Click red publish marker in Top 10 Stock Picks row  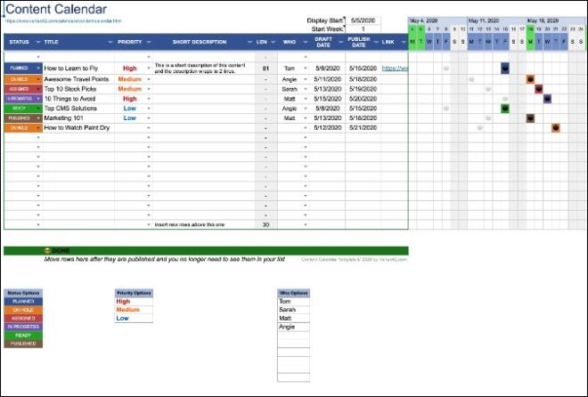click(x=539, y=89)
